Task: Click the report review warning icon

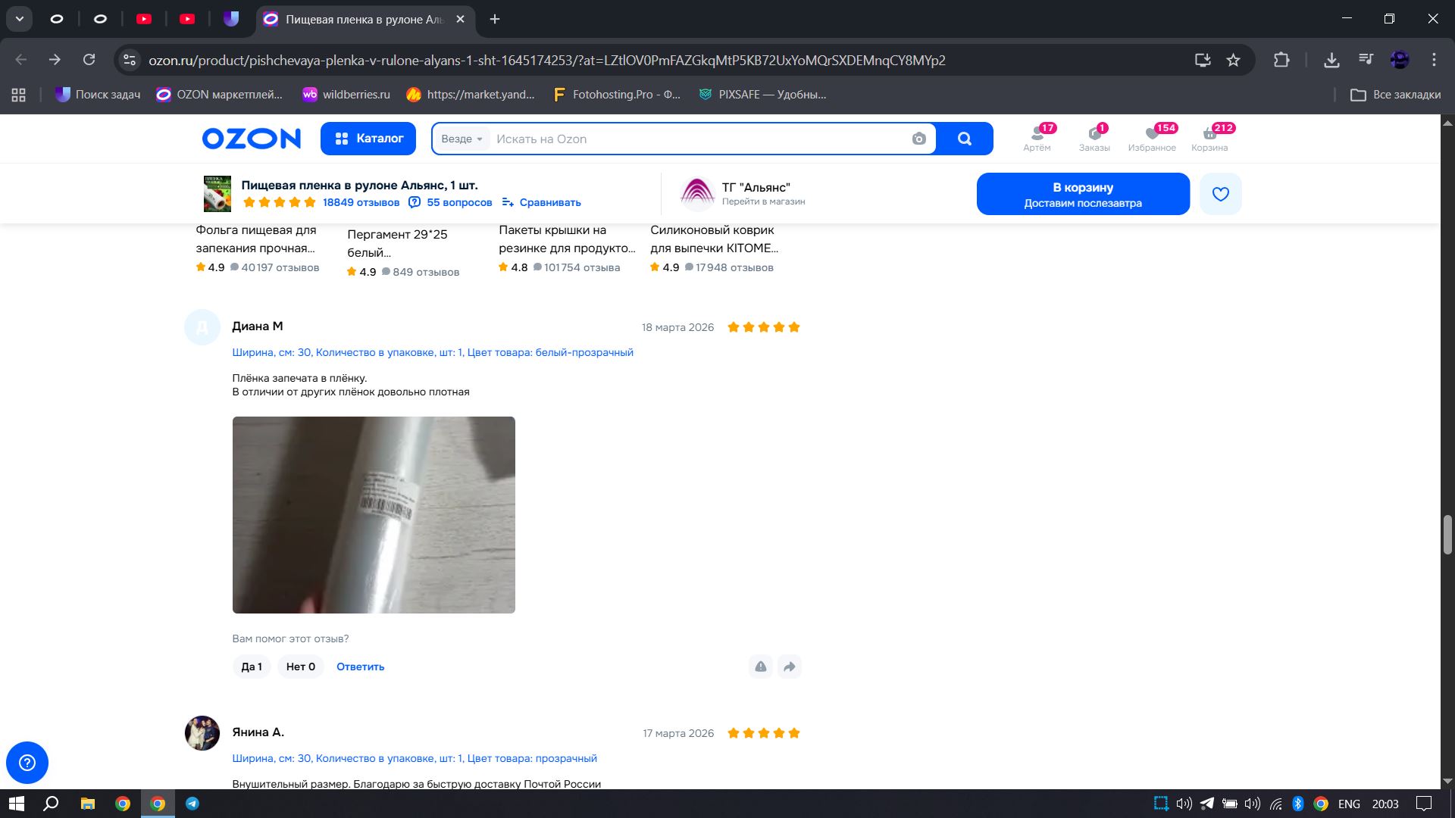Action: pos(760,667)
